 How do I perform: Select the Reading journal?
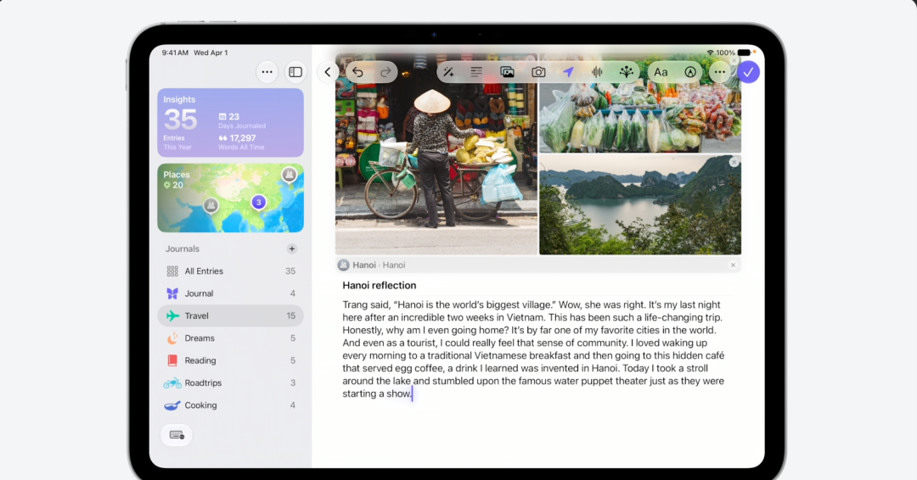tap(230, 360)
